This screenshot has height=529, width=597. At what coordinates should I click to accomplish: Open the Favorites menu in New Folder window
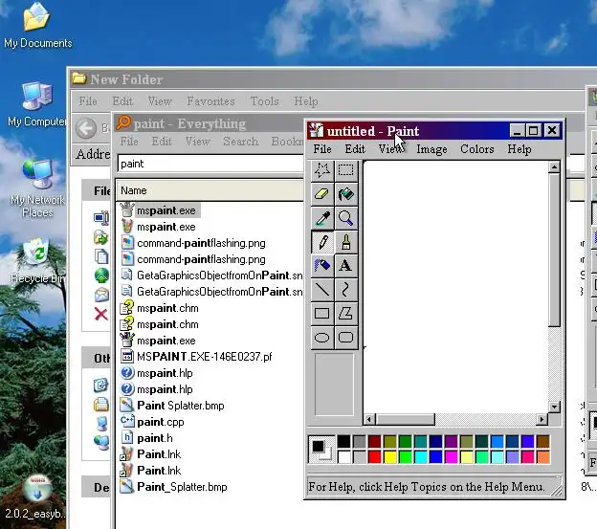(210, 101)
